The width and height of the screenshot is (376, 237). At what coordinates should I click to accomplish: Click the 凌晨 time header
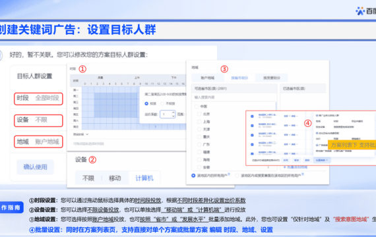tap(100, 78)
